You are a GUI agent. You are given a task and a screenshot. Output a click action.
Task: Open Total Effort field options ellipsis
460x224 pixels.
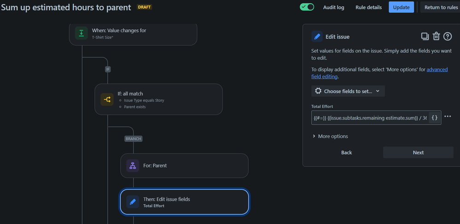(448, 117)
